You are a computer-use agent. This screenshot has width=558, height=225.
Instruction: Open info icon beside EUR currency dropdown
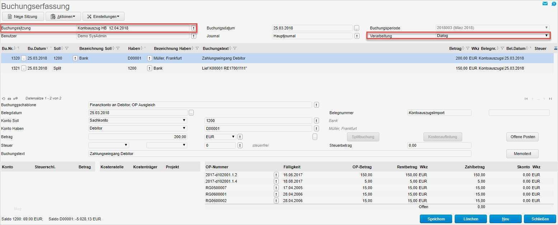(240, 137)
